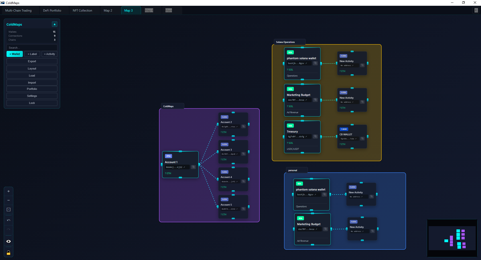The image size is (481, 260).
Task: Copy personal Marketing Budget address
Action: 326,229
